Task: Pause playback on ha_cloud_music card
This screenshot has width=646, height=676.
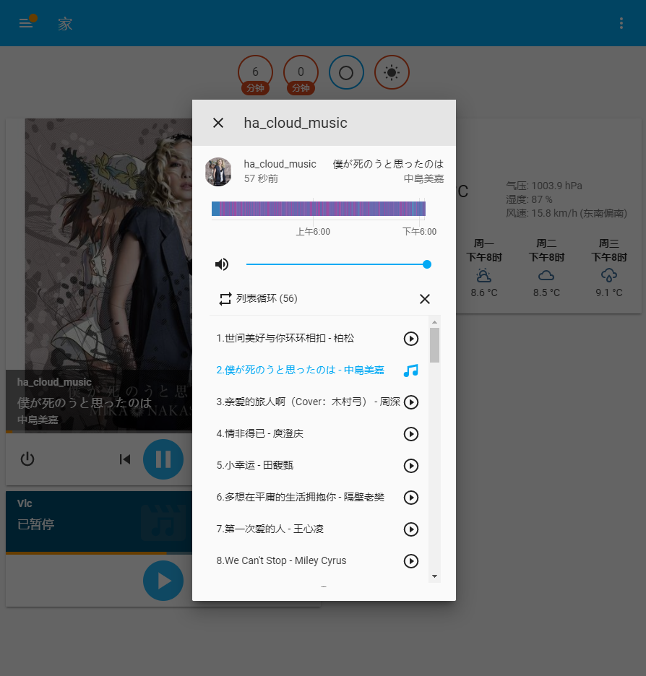Action: click(x=163, y=459)
